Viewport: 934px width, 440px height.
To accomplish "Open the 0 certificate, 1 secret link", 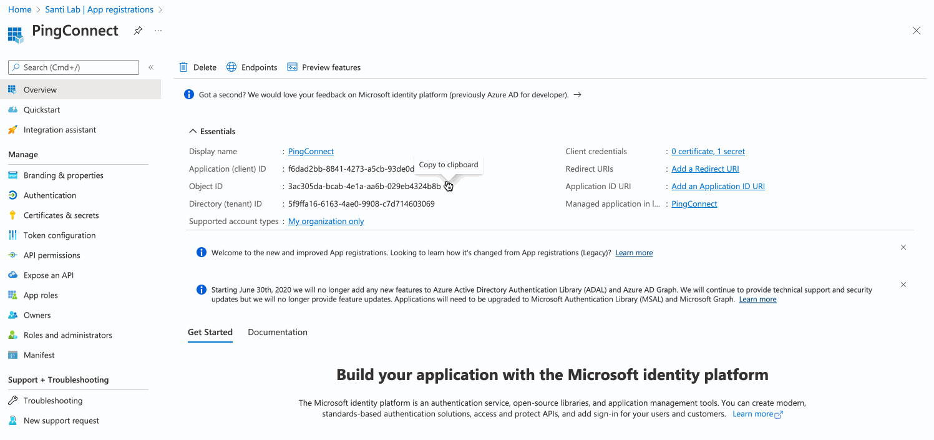I will [708, 151].
